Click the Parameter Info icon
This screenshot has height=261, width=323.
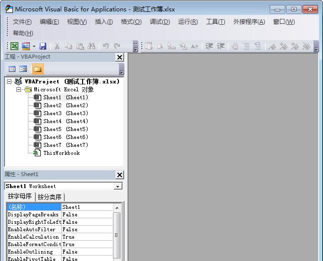183,46
